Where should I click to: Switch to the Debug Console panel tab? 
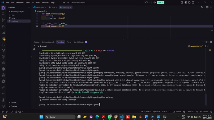[48, 42]
